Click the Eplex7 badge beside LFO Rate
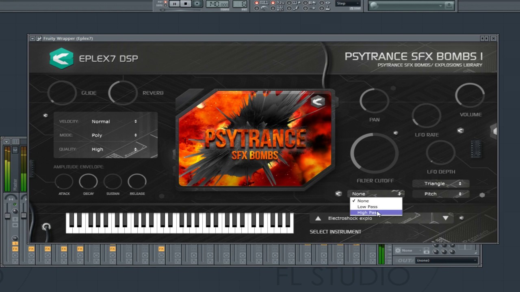 (x=460, y=131)
